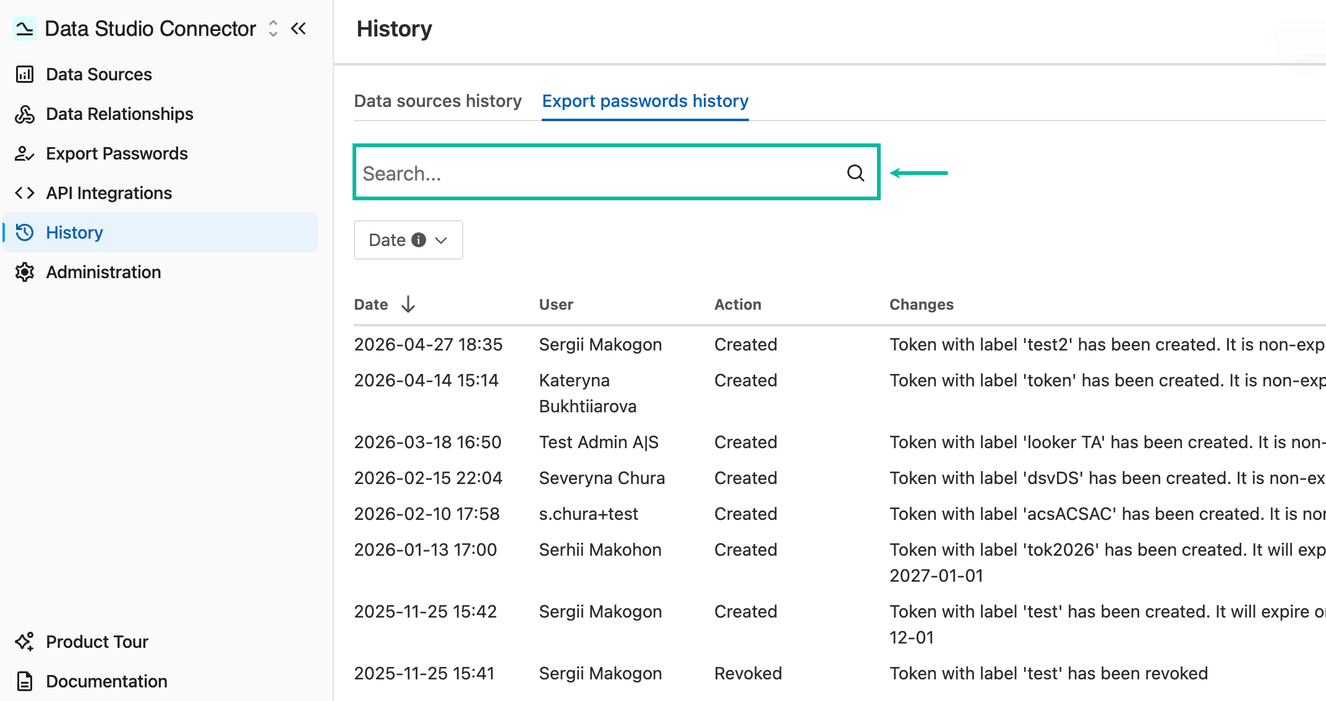This screenshot has width=1326, height=701.
Task: Start the Product Tour
Action: pyautogui.click(x=98, y=642)
